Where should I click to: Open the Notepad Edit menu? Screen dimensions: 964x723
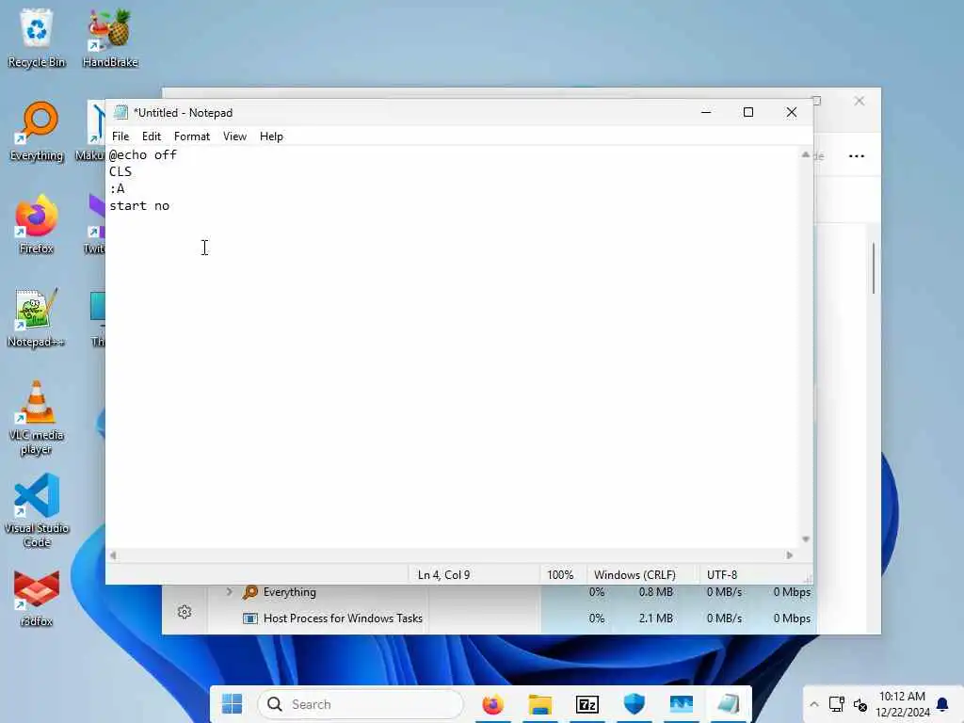tap(152, 137)
